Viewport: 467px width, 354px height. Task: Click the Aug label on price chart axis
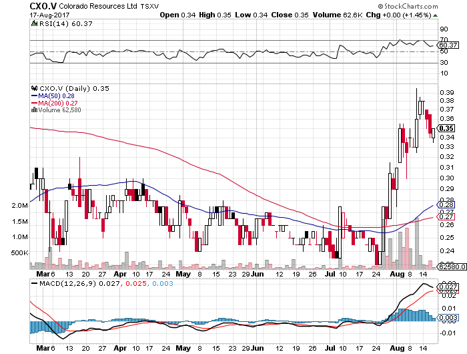(x=397, y=274)
